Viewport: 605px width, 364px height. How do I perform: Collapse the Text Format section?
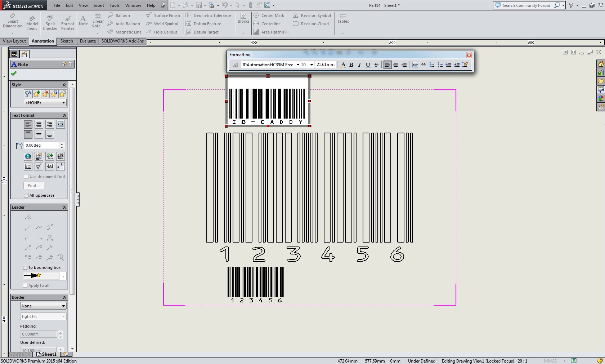pos(64,115)
